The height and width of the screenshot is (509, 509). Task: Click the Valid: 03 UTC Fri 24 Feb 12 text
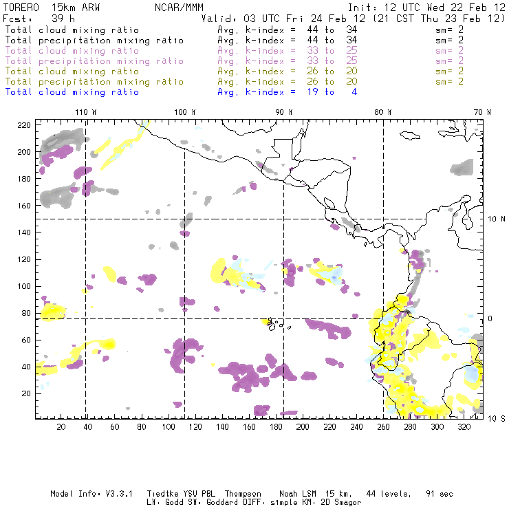pos(283,20)
